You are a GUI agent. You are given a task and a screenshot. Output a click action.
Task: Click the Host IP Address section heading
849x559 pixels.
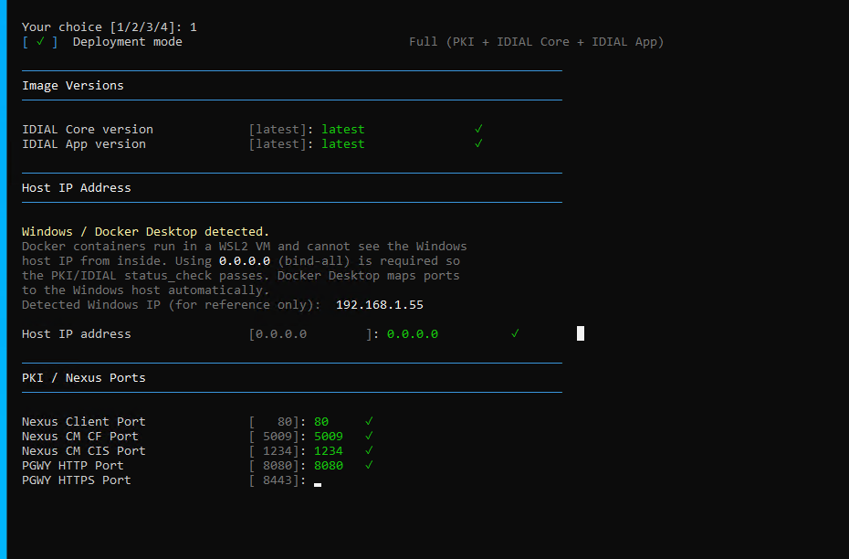coord(77,188)
